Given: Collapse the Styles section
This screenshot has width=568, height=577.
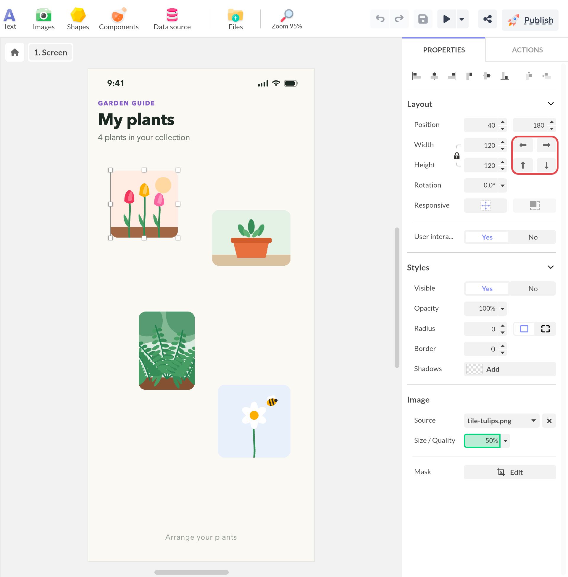Looking at the screenshot, I should pos(551,267).
